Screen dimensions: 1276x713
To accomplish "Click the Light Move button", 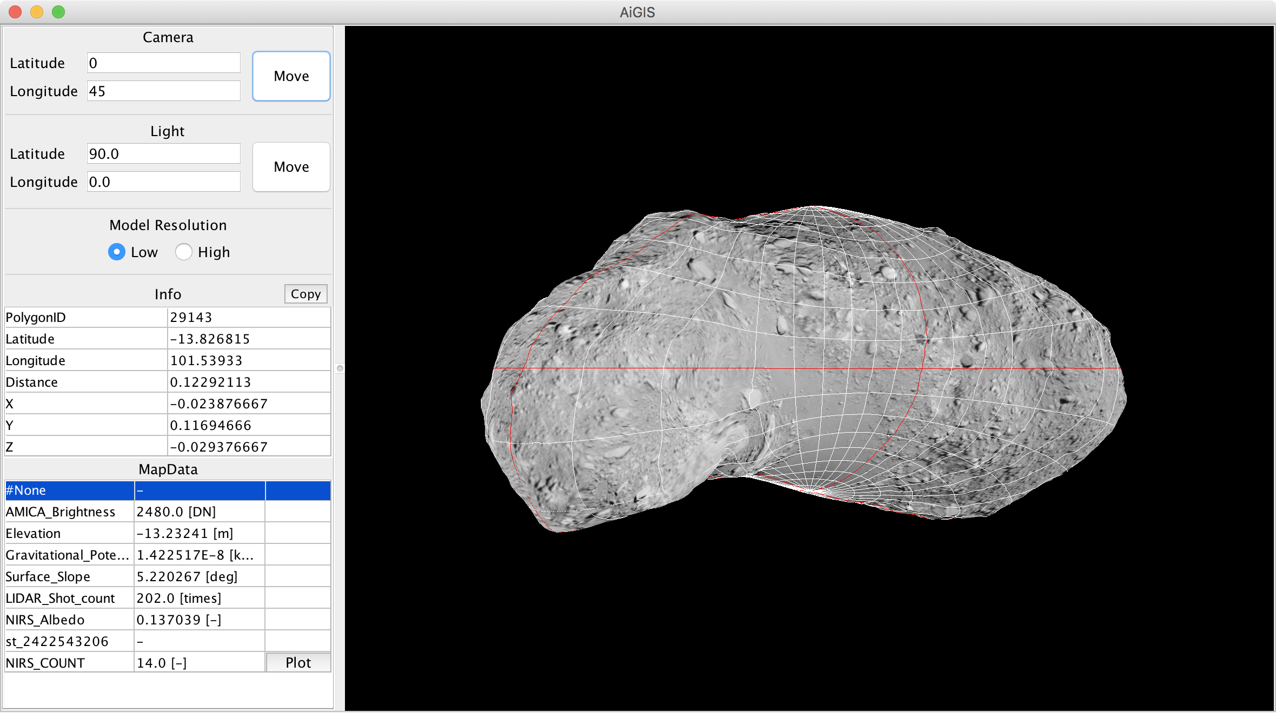I will [x=291, y=167].
